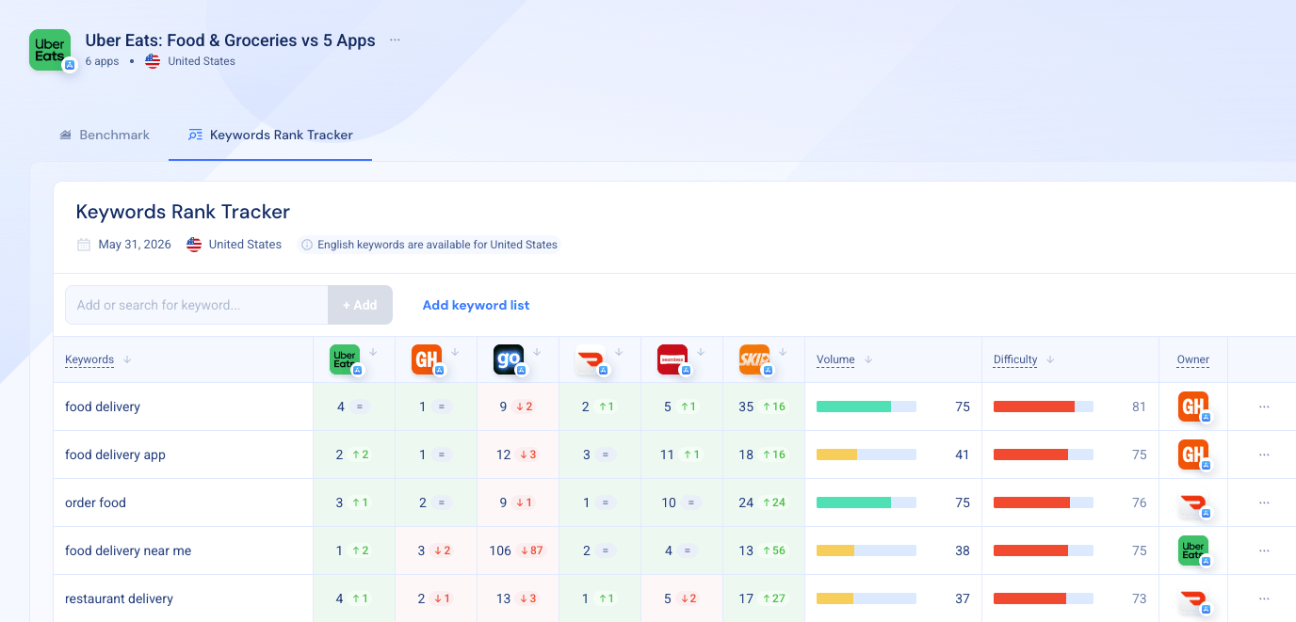Open the three-dot menu beside page title

[x=395, y=40]
